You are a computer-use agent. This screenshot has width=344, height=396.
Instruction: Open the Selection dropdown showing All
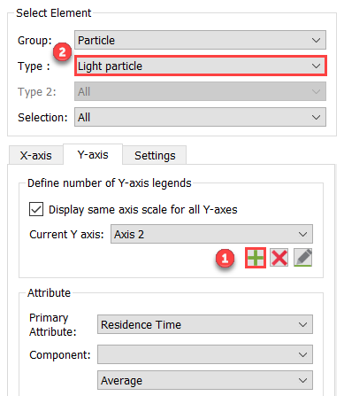pos(200,117)
